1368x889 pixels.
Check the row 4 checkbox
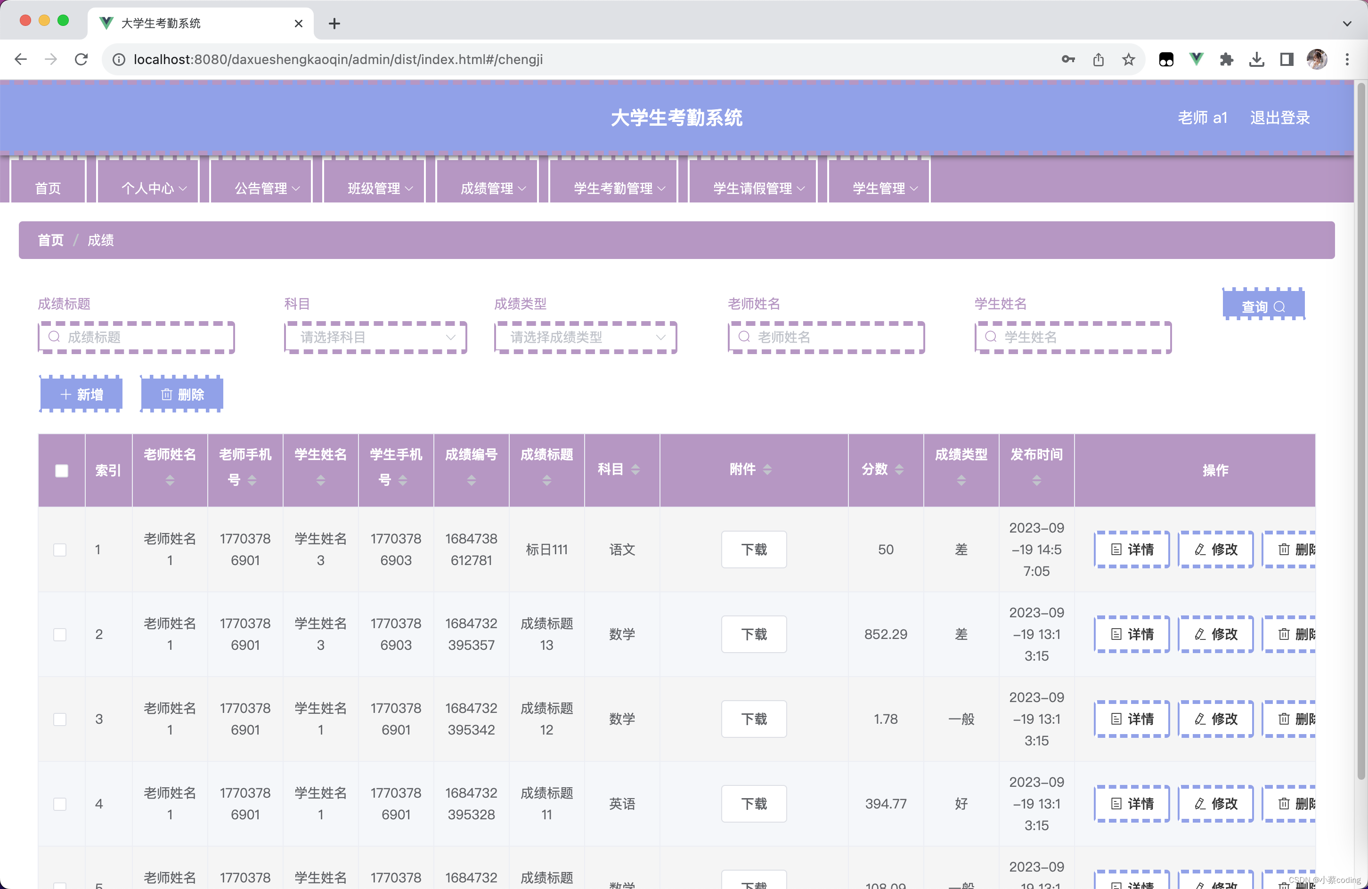tap(60, 803)
